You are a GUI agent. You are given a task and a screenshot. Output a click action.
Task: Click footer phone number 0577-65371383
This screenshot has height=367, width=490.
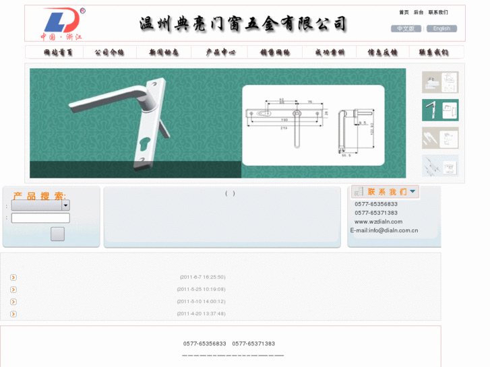point(253,343)
